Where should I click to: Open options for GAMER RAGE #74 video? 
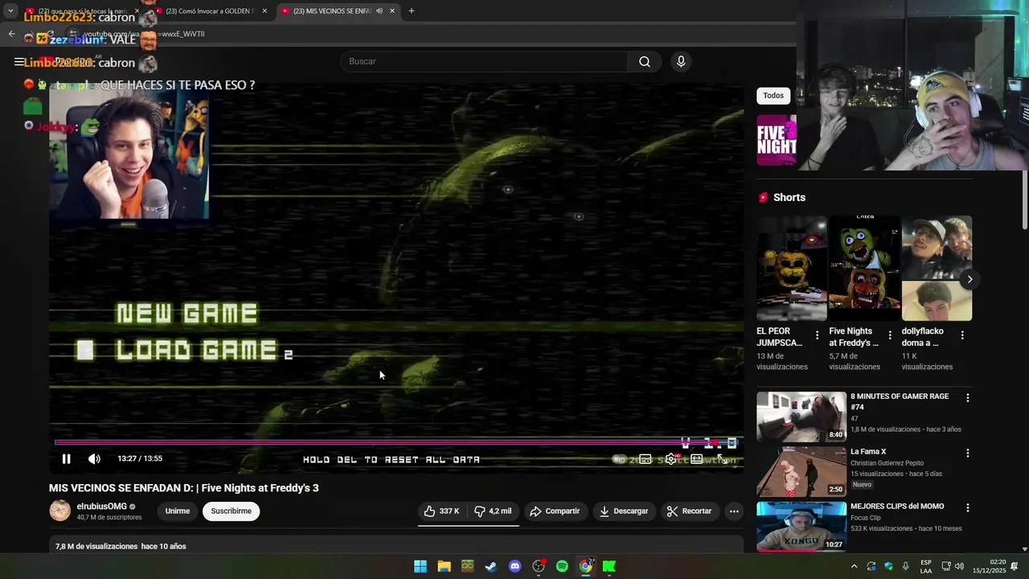pyautogui.click(x=968, y=398)
